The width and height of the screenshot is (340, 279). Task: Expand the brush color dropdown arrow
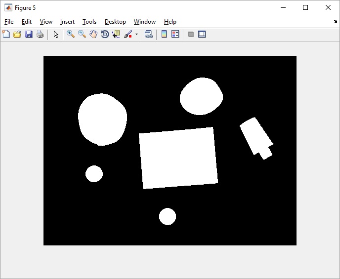[x=136, y=35]
